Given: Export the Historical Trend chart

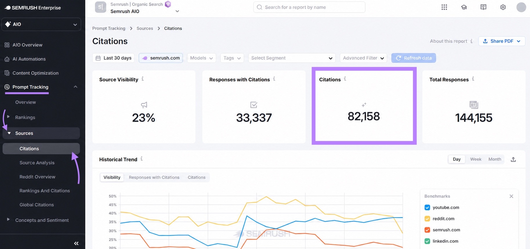Looking at the screenshot, I should [x=513, y=159].
